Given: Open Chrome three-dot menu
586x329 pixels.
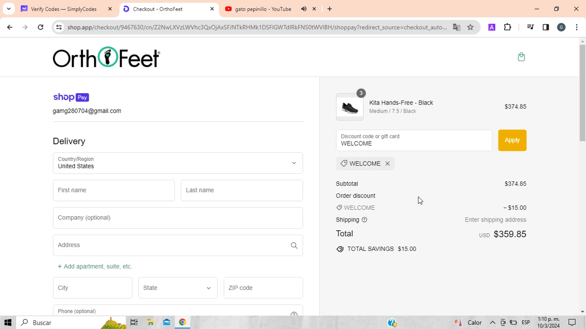Looking at the screenshot, I should (577, 27).
